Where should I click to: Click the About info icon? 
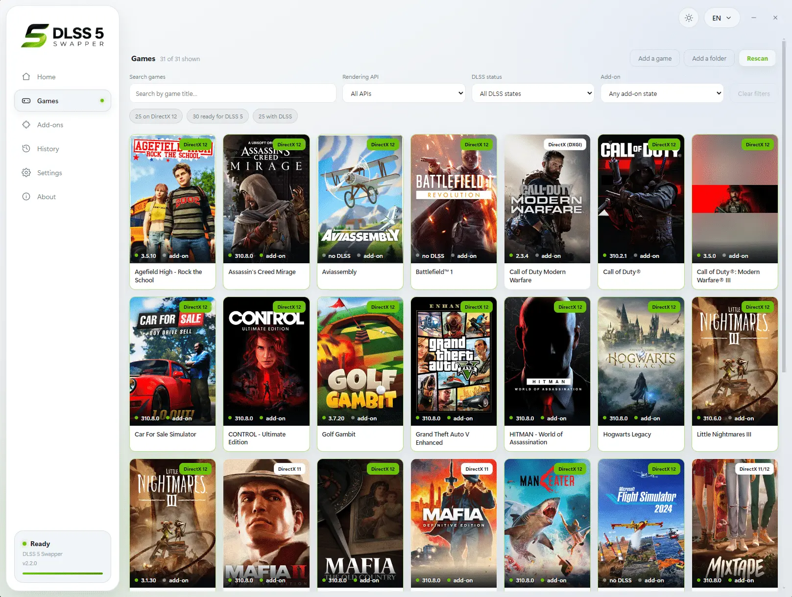click(26, 197)
